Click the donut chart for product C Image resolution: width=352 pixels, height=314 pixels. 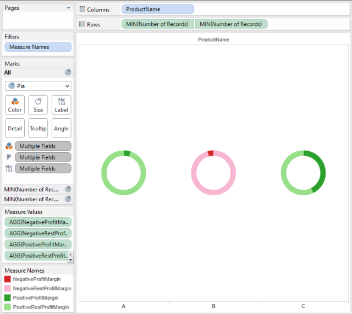point(303,173)
